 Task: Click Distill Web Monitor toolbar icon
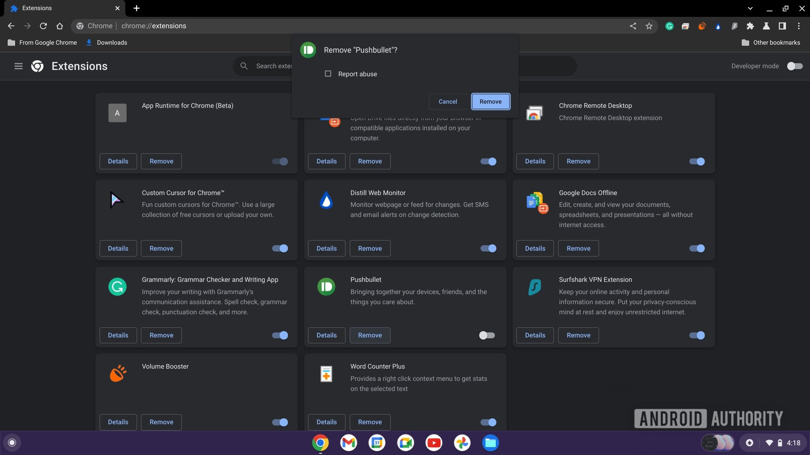[718, 26]
